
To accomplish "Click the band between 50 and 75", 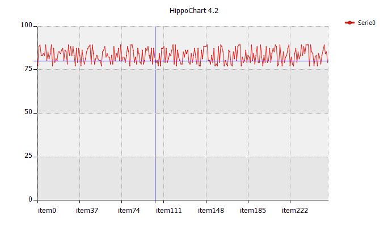I will 183,91.
